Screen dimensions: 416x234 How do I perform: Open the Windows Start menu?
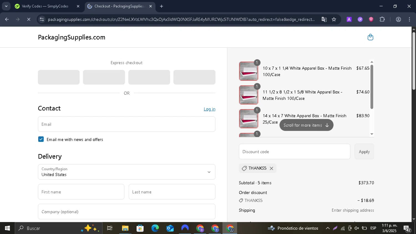click(x=7, y=228)
